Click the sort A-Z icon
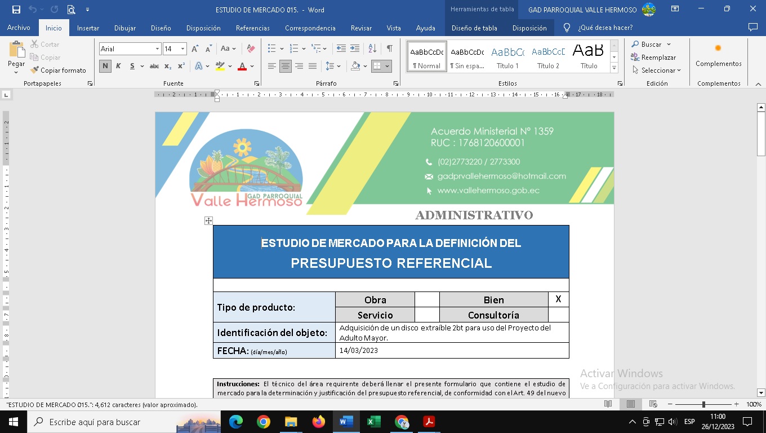 [372, 48]
